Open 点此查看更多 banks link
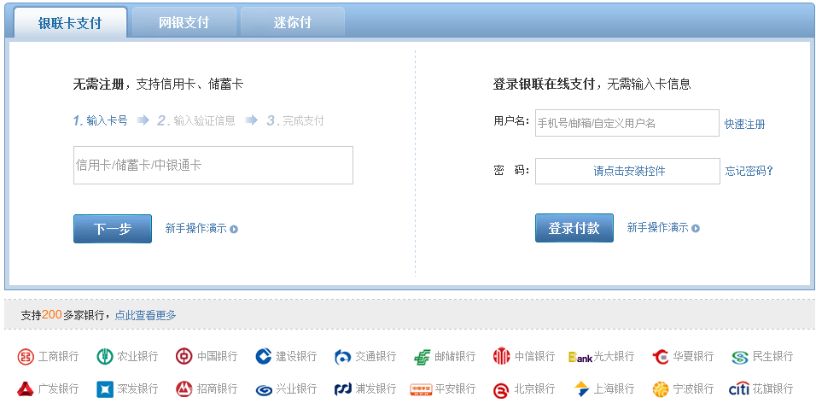This screenshot has height=403, width=816. point(145,315)
